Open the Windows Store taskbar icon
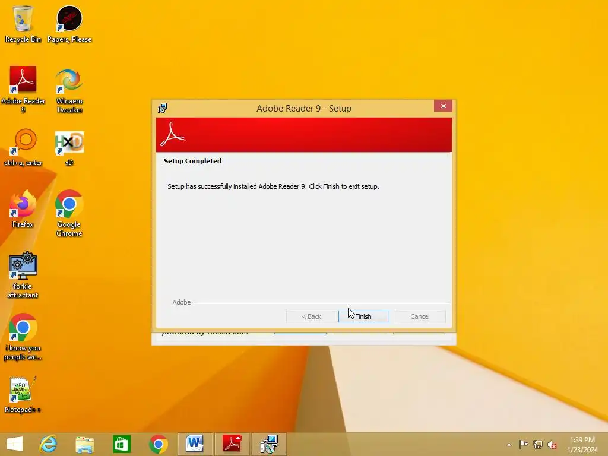The width and height of the screenshot is (608, 456). [121, 444]
